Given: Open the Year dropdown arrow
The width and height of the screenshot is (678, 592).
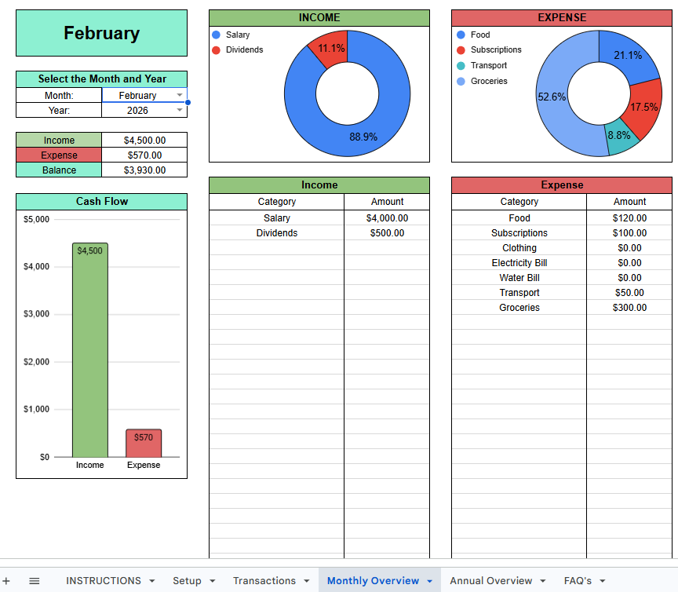Looking at the screenshot, I should pos(180,110).
